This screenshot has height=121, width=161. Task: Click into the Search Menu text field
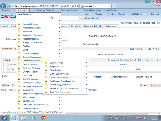(x=33, y=18)
